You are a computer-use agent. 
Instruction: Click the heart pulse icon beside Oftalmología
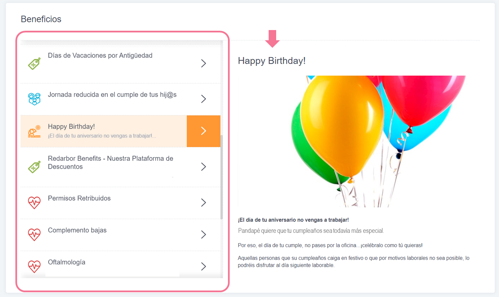coord(34,267)
